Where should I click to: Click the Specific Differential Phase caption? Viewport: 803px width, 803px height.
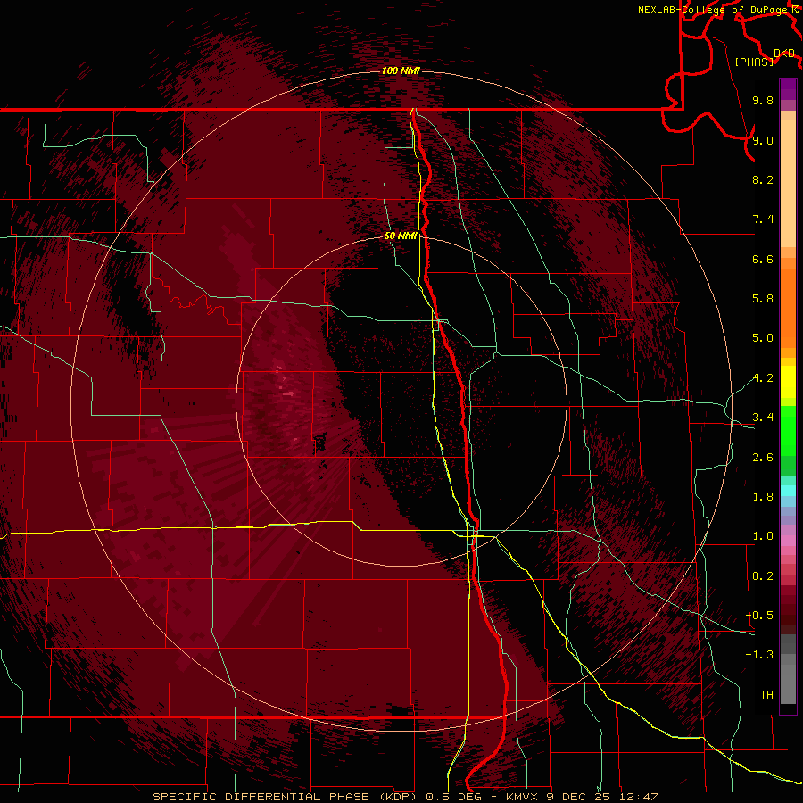click(405, 797)
